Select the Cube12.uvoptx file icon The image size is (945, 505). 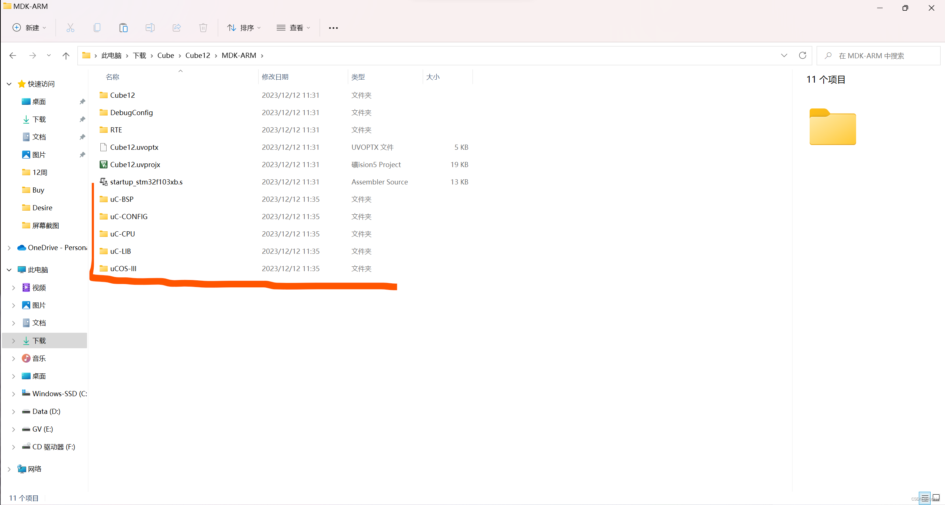click(x=104, y=147)
